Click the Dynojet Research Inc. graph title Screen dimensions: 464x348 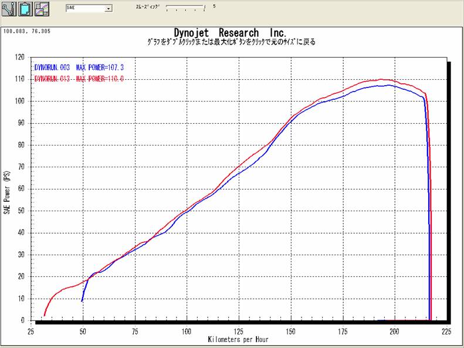pos(230,32)
